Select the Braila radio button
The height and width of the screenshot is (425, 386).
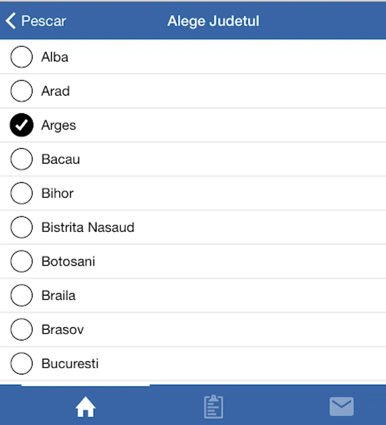tap(22, 295)
